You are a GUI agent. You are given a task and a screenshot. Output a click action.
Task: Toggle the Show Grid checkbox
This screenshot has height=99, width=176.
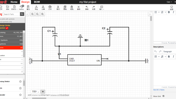(x=163, y=96)
